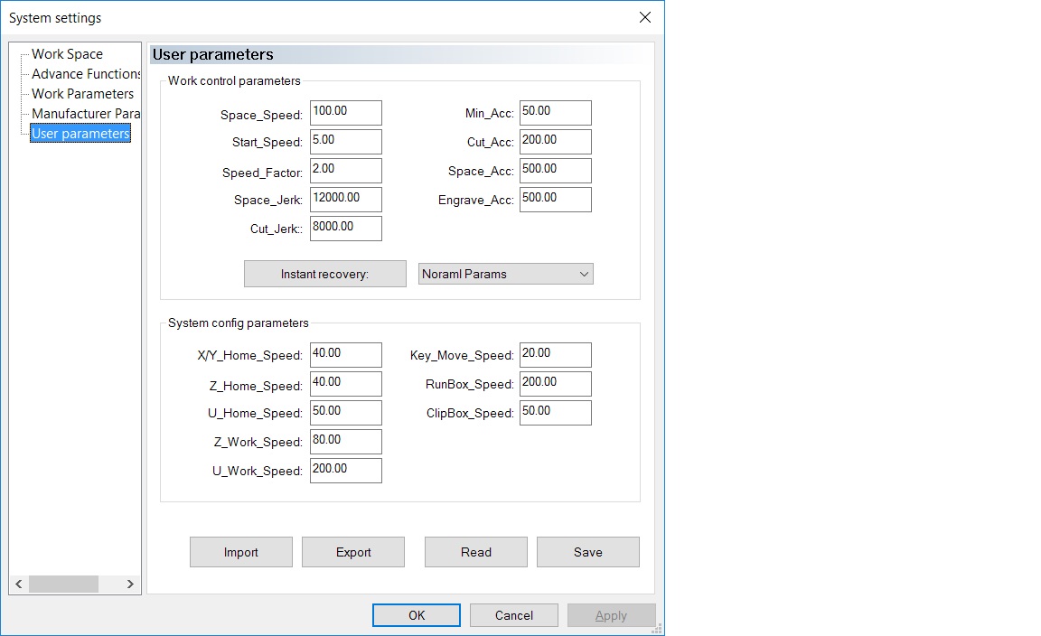Close the System settings window
1041x636 pixels.
click(x=645, y=17)
